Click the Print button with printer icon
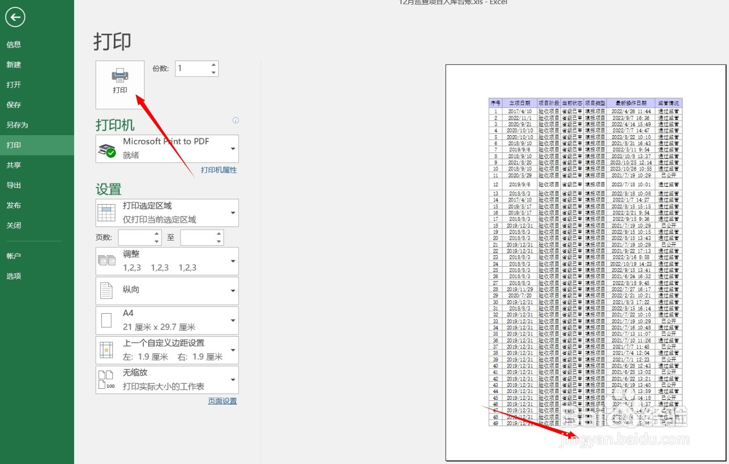 120,85
